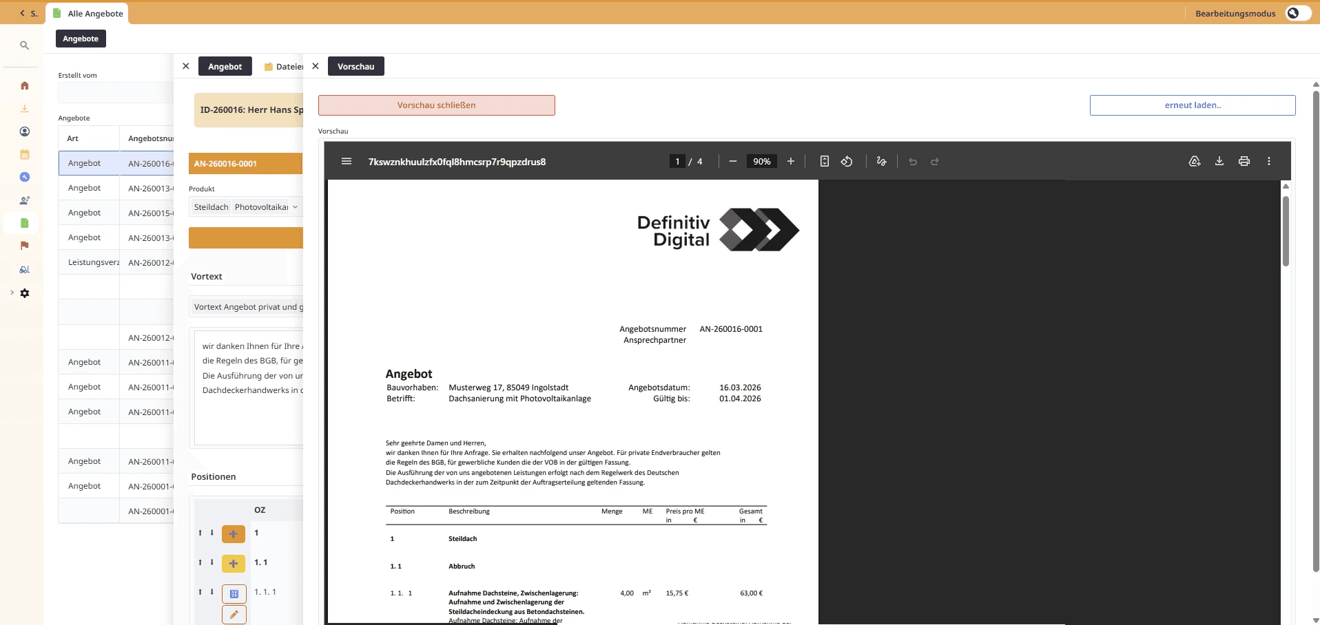Open the settings gear in the sidebar
Viewport: 1320px width, 625px height.
(25, 293)
